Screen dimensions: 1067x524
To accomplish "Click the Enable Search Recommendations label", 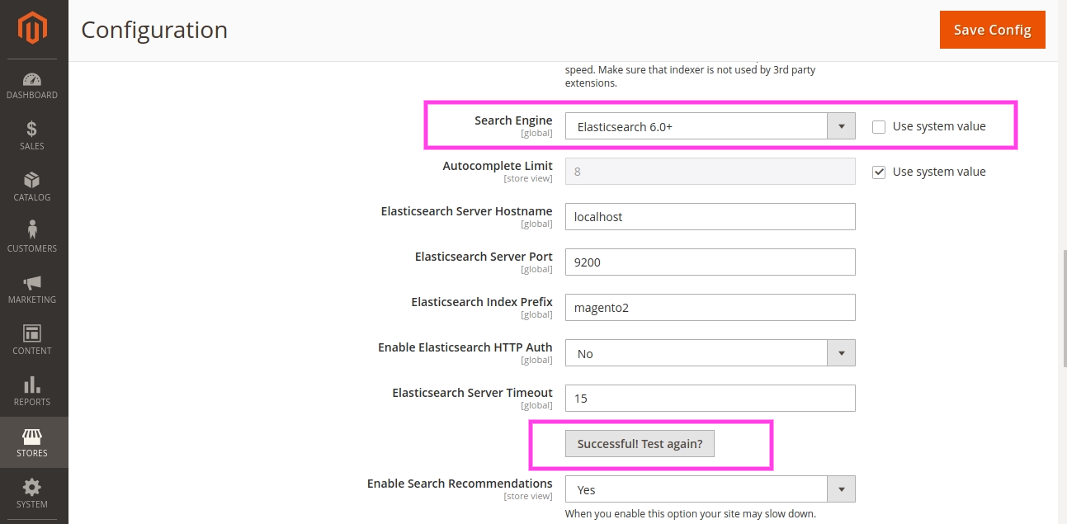I will pyautogui.click(x=460, y=484).
